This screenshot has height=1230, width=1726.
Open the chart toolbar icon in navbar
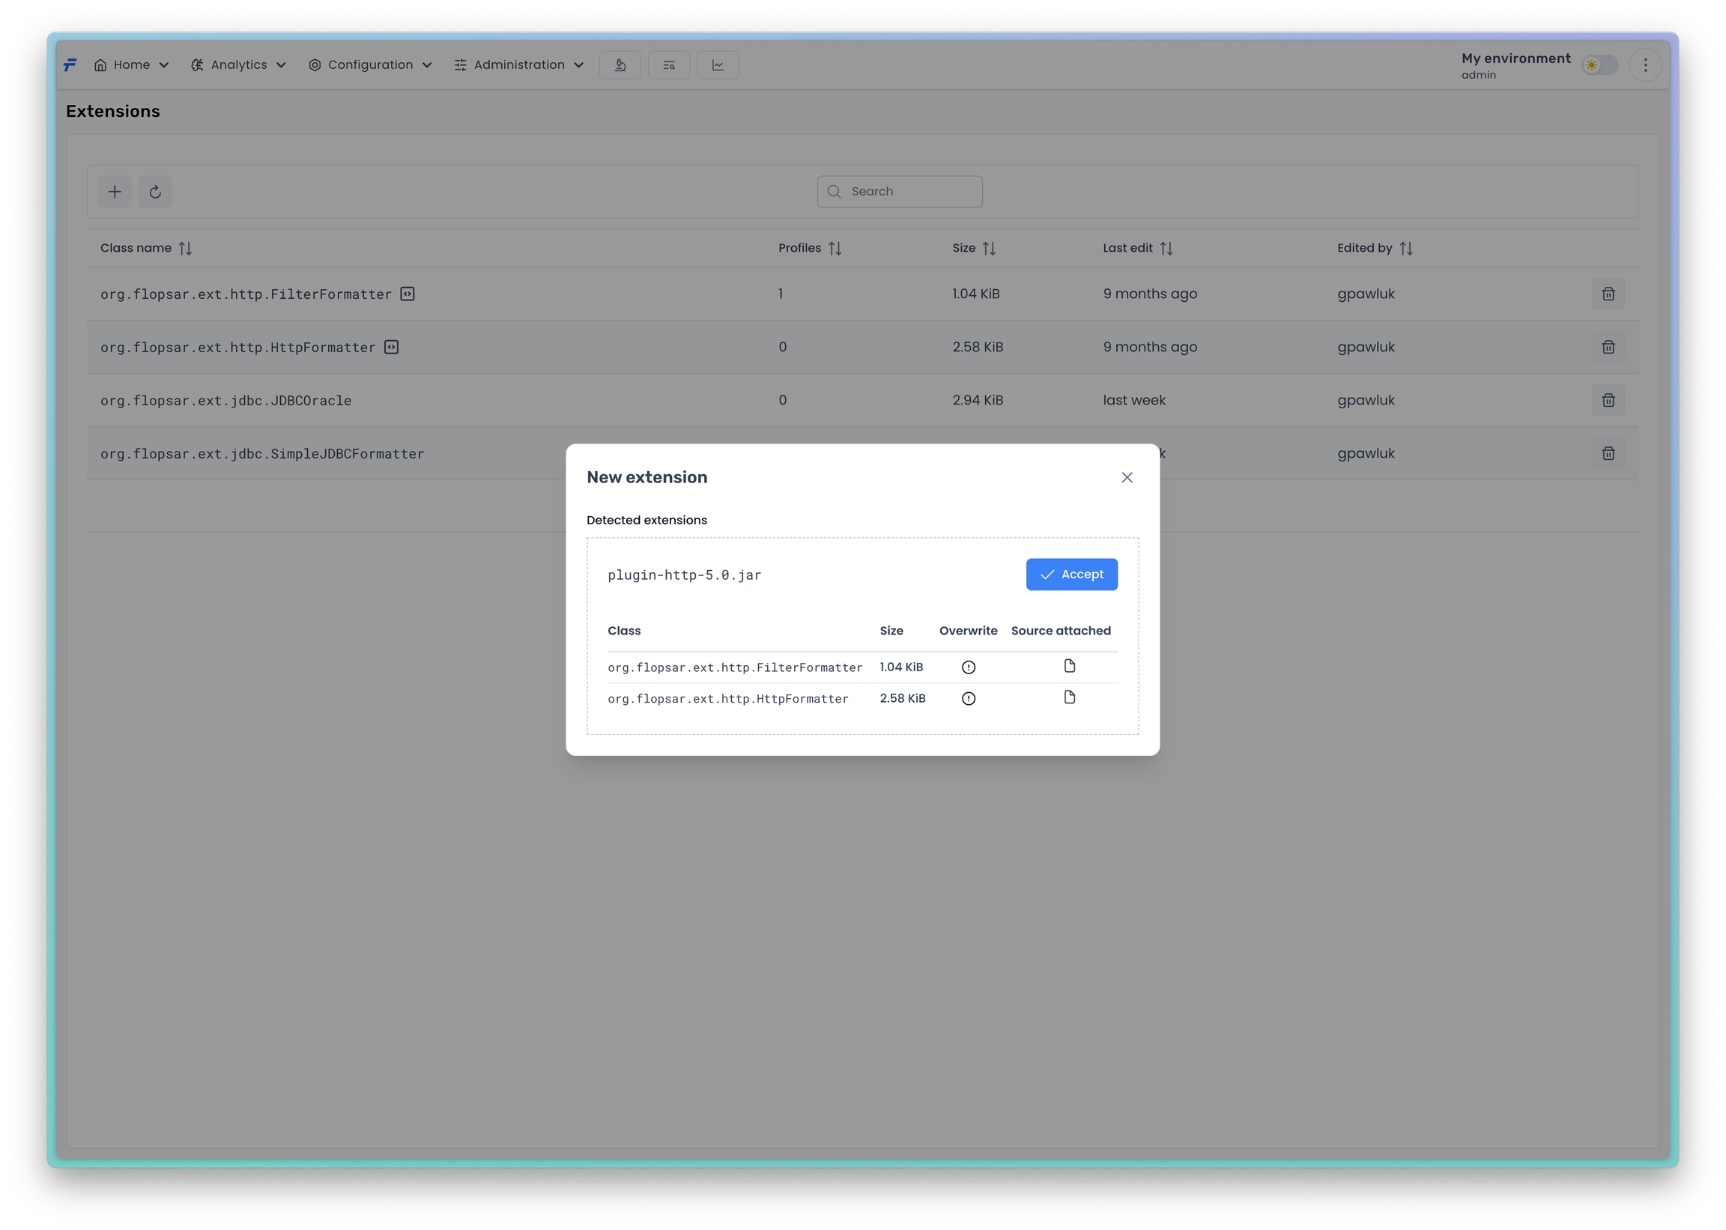pyautogui.click(x=717, y=65)
